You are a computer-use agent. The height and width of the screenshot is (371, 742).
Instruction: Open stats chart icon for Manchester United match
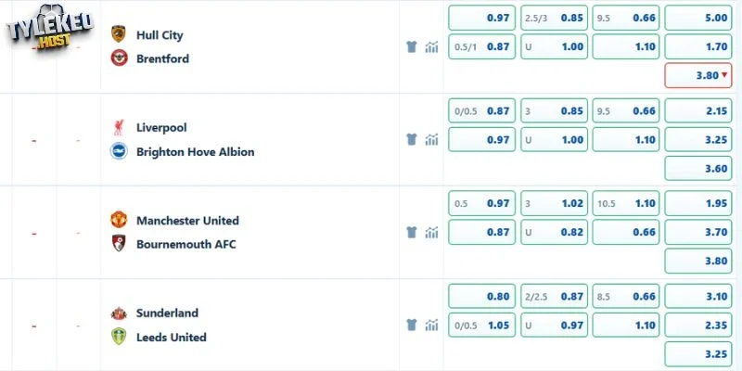pyautogui.click(x=431, y=233)
